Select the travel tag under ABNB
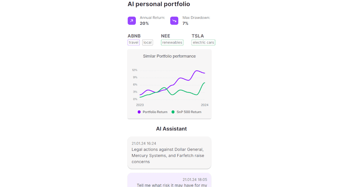This screenshot has width=338, height=187. pos(134,43)
